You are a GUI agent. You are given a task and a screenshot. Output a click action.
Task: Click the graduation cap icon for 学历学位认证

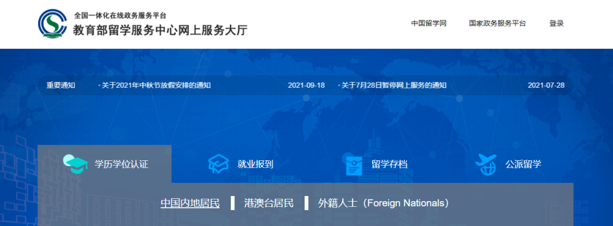click(x=75, y=164)
